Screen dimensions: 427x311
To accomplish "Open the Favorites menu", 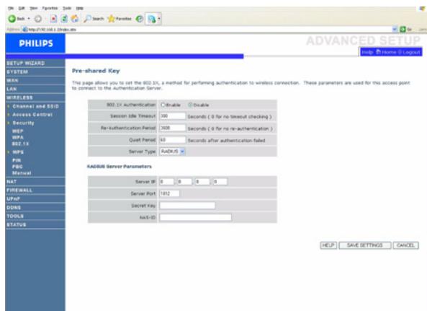I will [50, 8].
